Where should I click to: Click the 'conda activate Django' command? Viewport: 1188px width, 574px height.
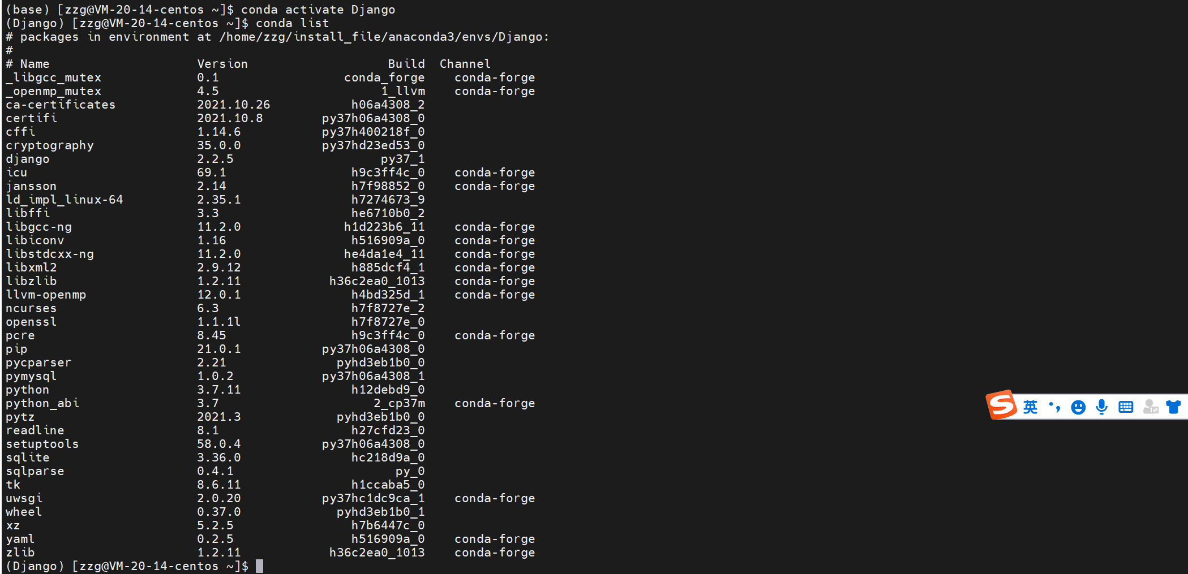[x=318, y=10]
